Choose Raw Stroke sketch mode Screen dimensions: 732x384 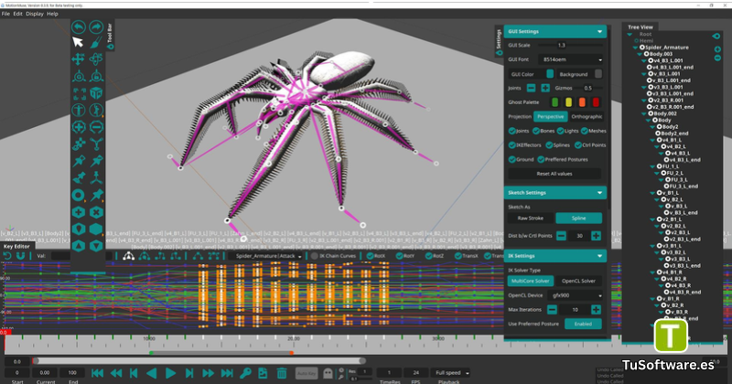tap(531, 219)
